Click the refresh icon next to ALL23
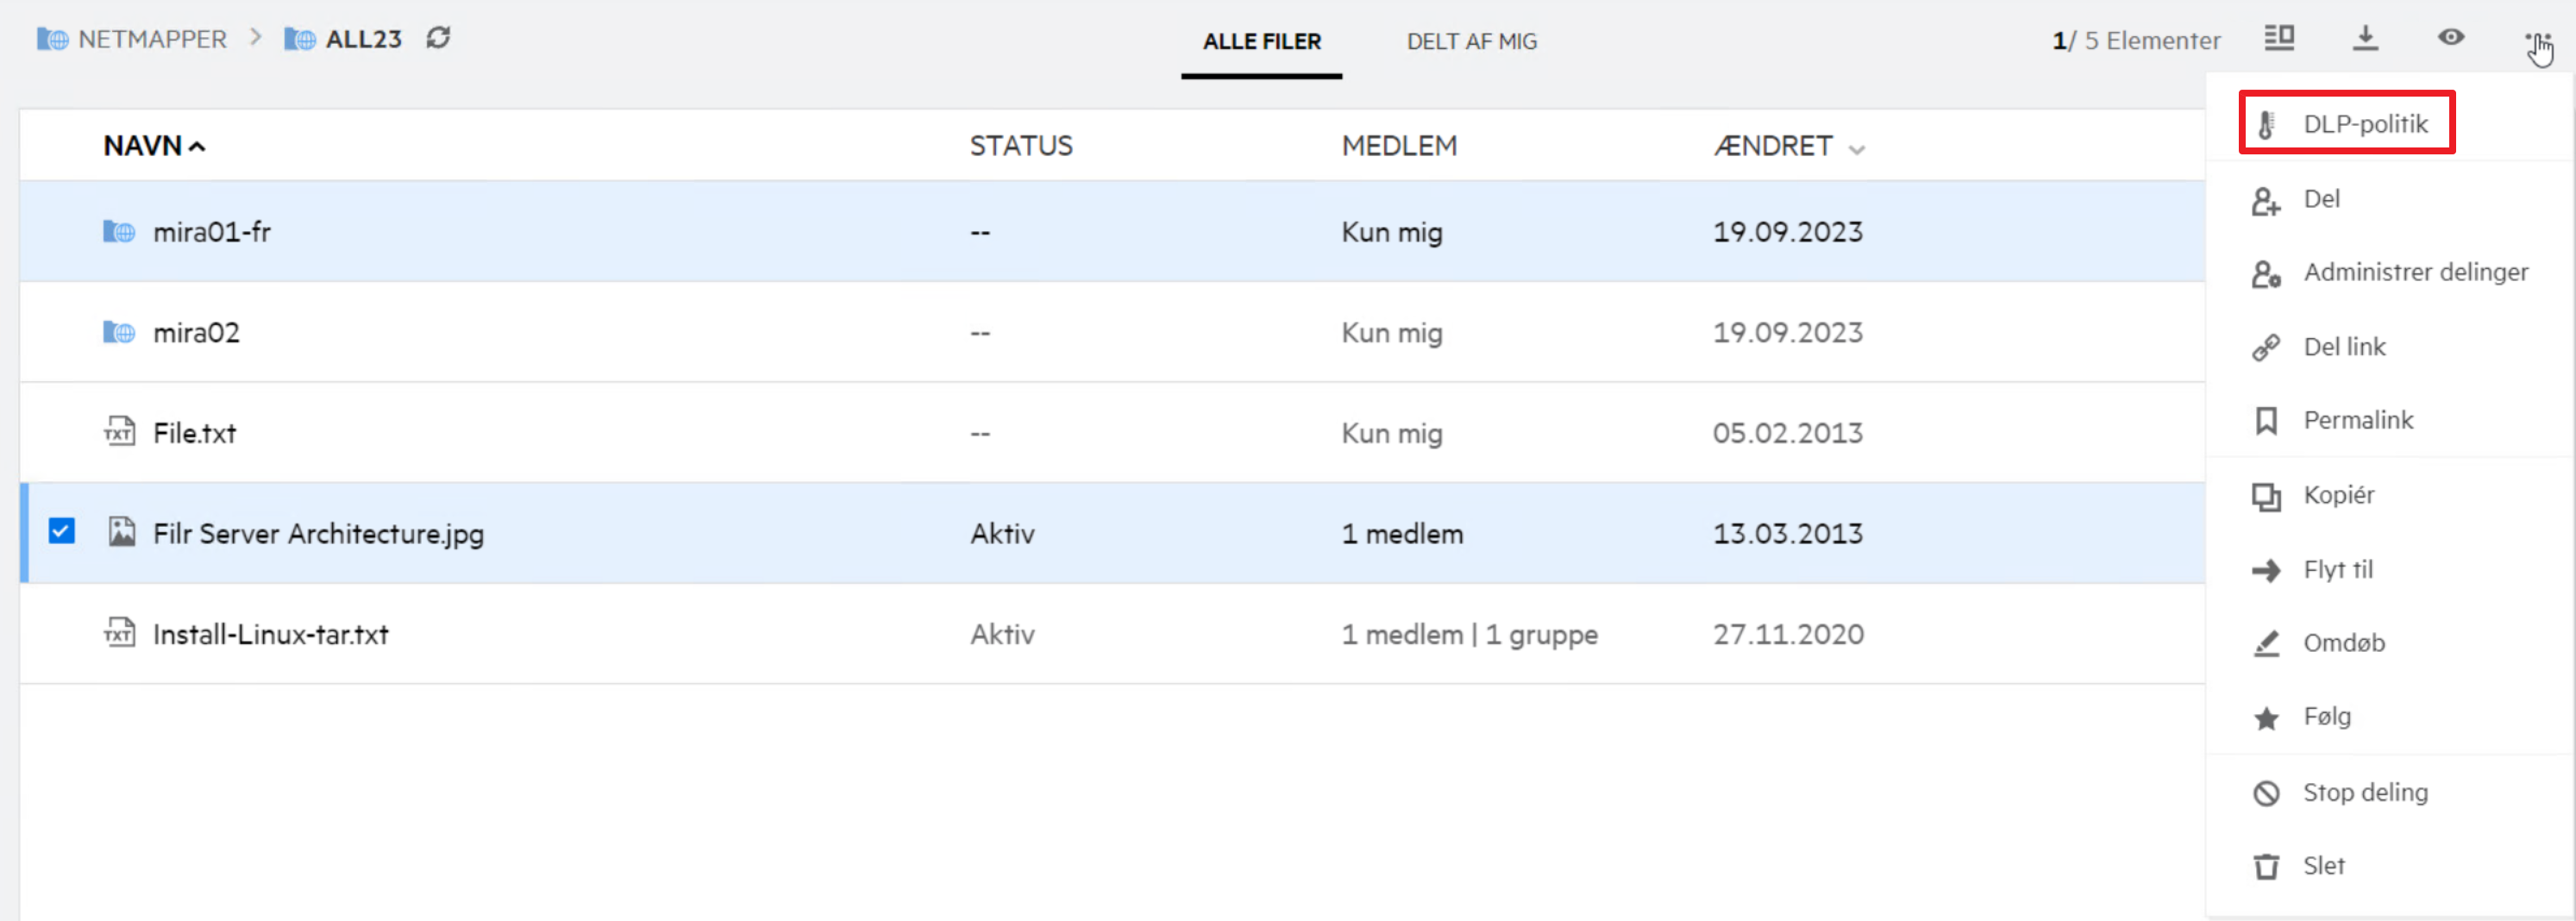 pyautogui.click(x=438, y=38)
